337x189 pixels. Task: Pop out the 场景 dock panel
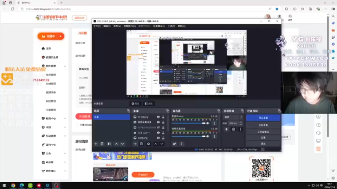pyautogui.click(x=128, y=111)
